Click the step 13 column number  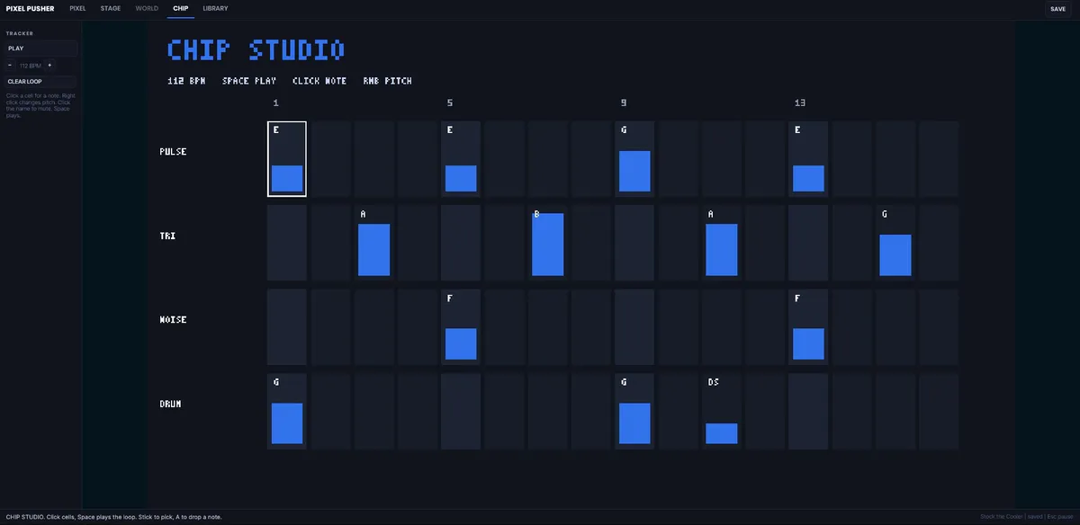[x=800, y=102]
